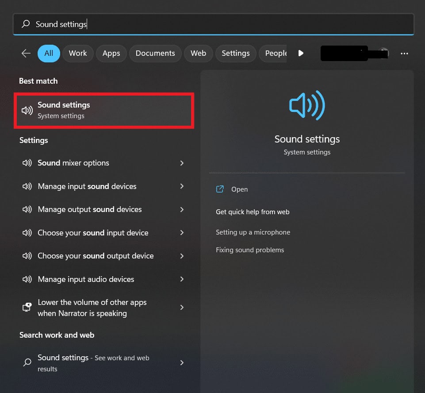
Task: Switch to the Settings filter tab
Action: pos(236,53)
